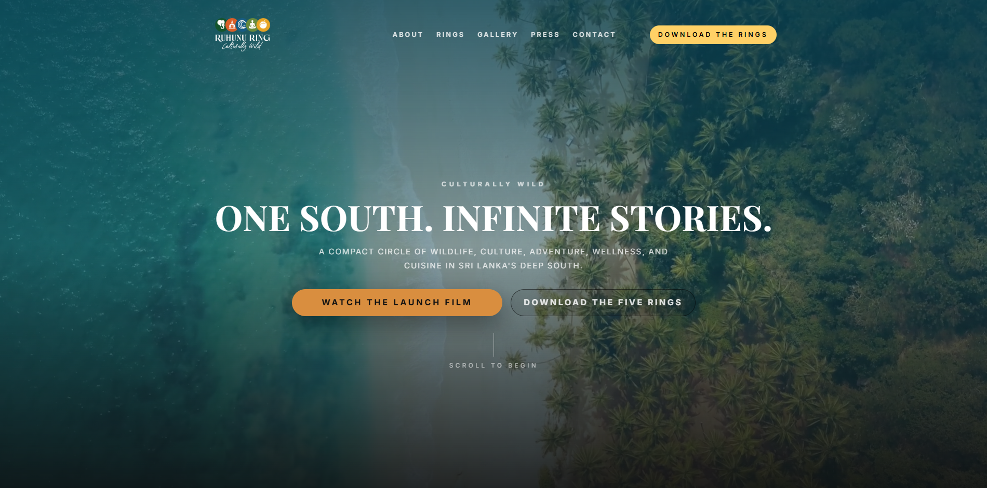Image resolution: width=987 pixels, height=488 pixels.
Task: Click the Culturally Wild tagline above headline
Action: click(x=493, y=184)
